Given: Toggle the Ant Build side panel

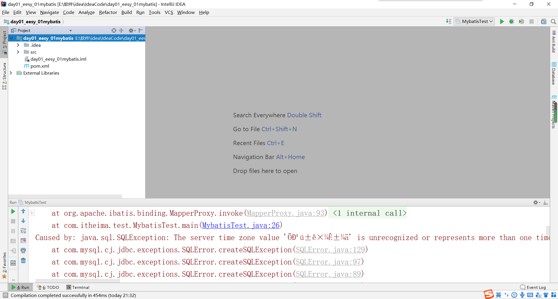Looking at the screenshot, I should 554,41.
